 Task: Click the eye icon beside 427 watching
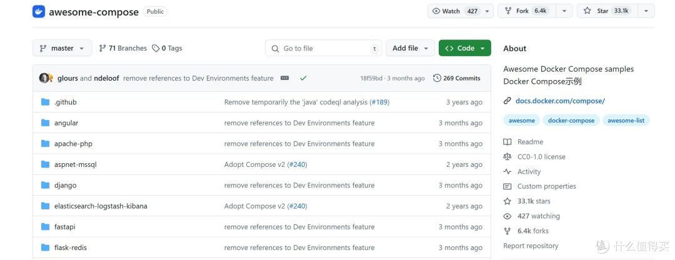tap(507, 216)
